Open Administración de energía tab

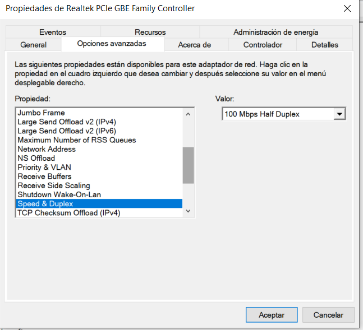275,32
